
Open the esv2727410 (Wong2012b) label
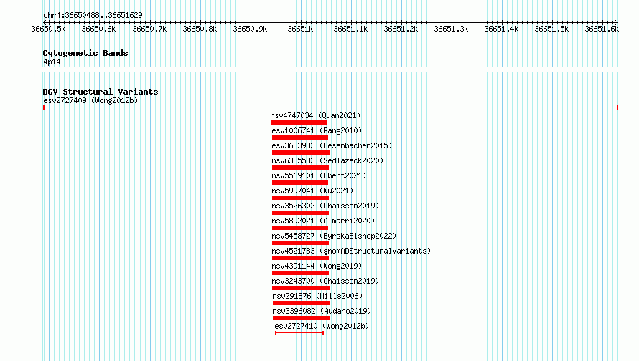point(322,326)
